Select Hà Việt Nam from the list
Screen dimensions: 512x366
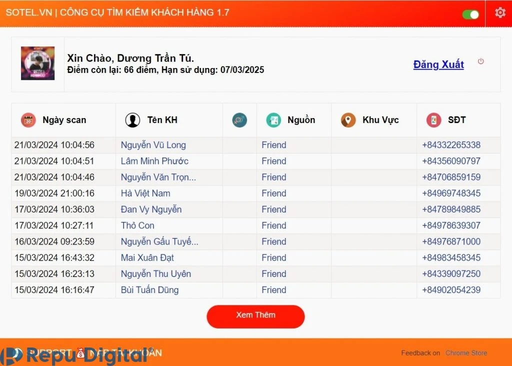[x=145, y=193]
